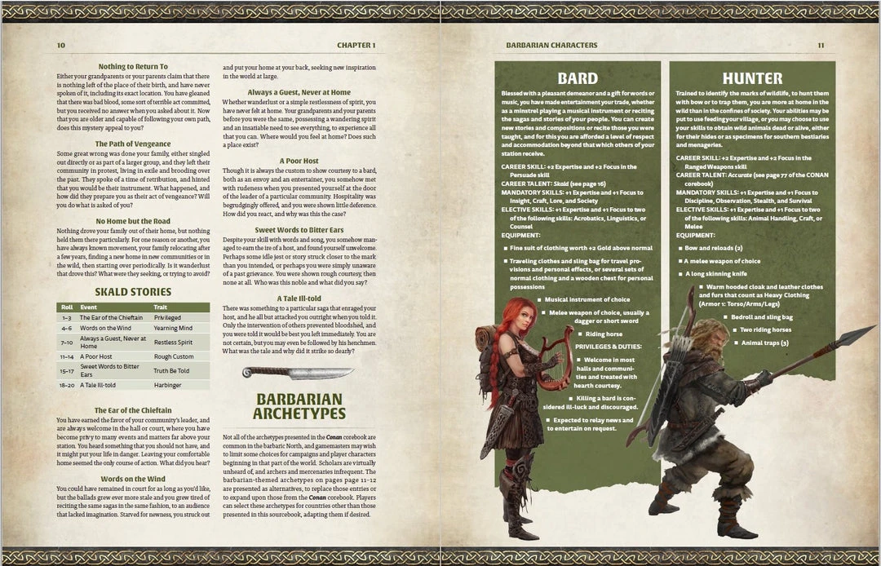Click the bullet beside 'Riding horse'
This screenshot has width=881, height=566.
click(x=579, y=334)
